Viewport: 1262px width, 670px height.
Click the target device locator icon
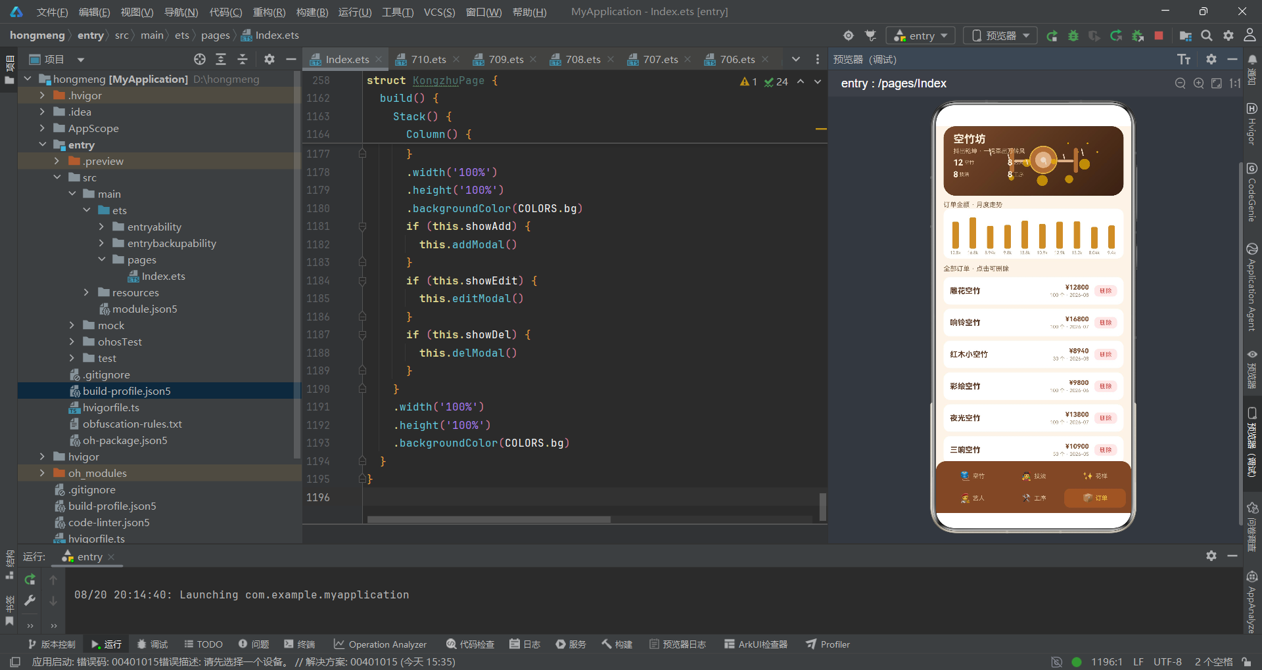click(x=849, y=35)
